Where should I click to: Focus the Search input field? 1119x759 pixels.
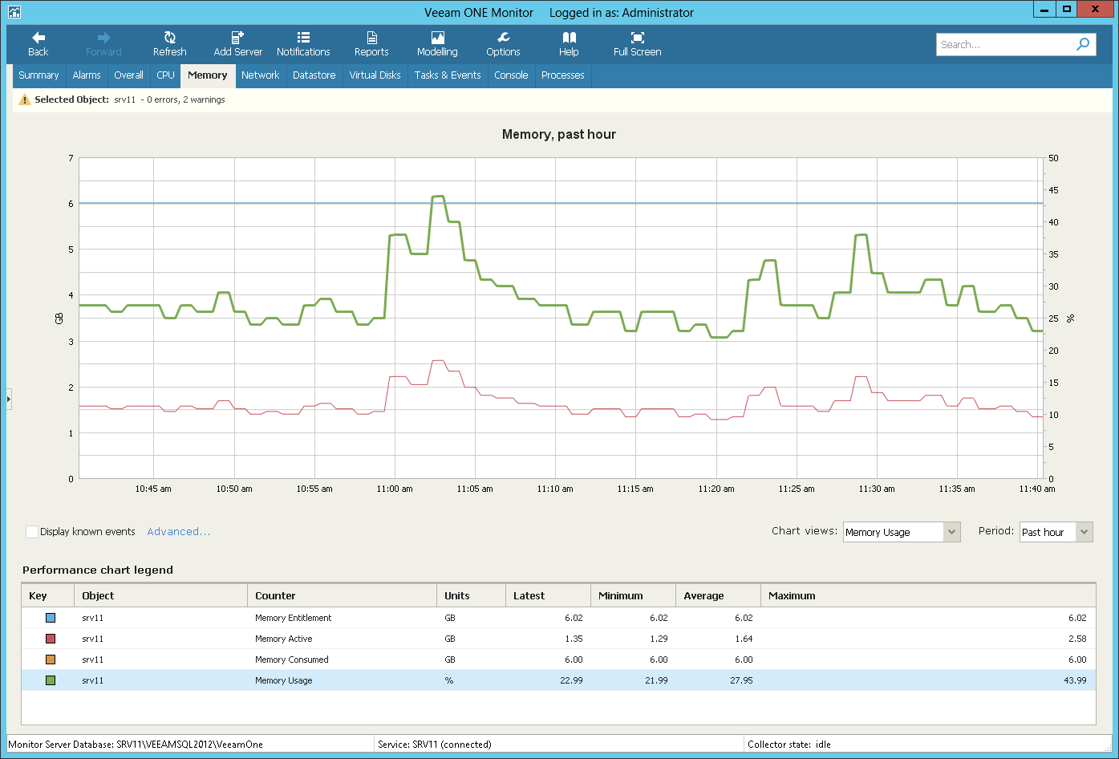tap(1005, 45)
